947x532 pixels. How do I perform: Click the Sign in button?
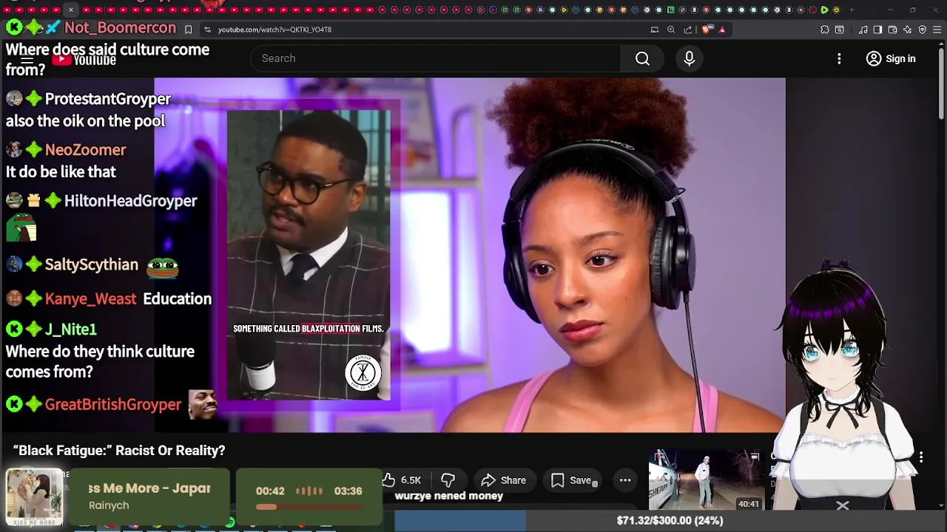point(891,58)
